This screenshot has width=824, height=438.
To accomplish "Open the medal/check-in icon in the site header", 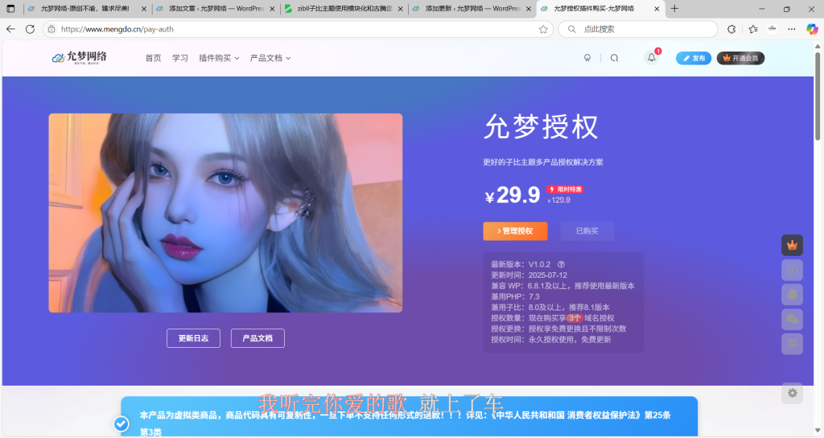I will pos(587,58).
